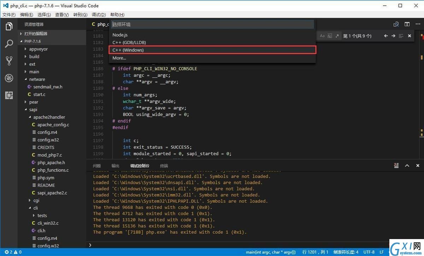The height and width of the screenshot is (256, 424).
Task: Toggle regular expression (.*) in find widget
Action: tap(337, 36)
